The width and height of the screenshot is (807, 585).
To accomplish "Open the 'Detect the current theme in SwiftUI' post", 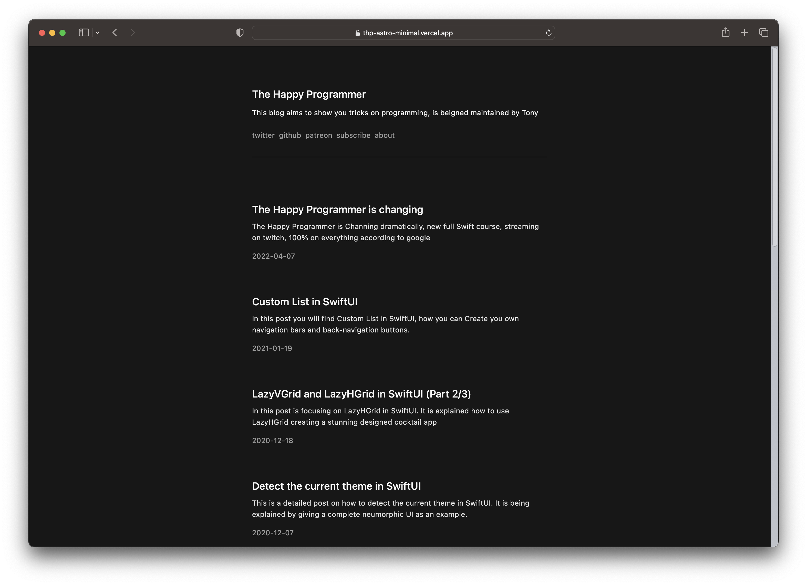I will click(336, 486).
